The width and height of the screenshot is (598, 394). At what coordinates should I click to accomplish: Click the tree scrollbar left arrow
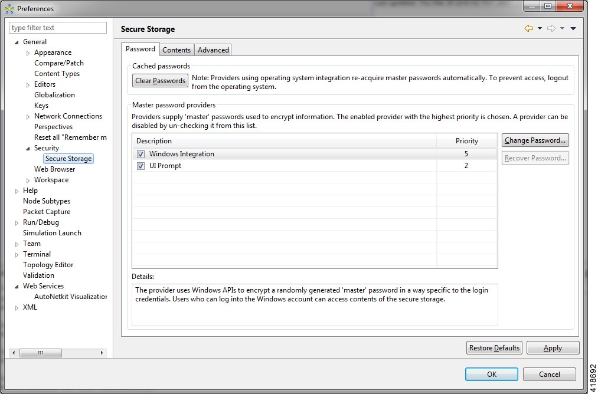point(14,353)
